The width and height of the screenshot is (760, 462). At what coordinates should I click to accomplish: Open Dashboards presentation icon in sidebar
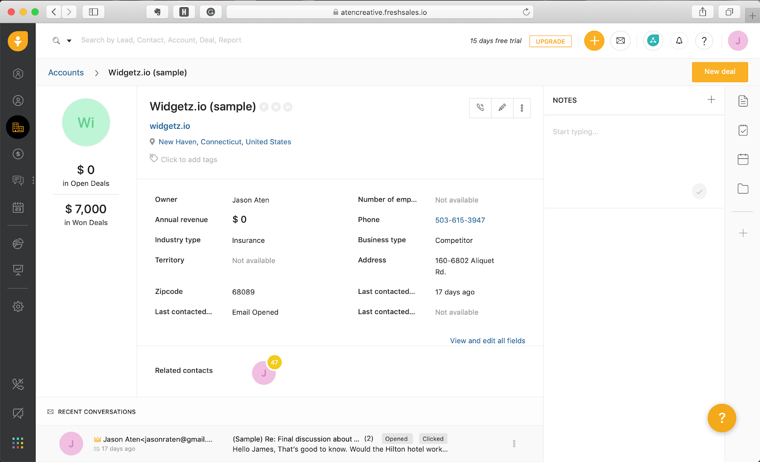18,270
